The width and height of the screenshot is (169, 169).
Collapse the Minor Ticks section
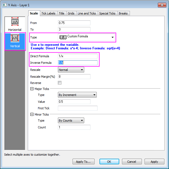tap(32, 114)
